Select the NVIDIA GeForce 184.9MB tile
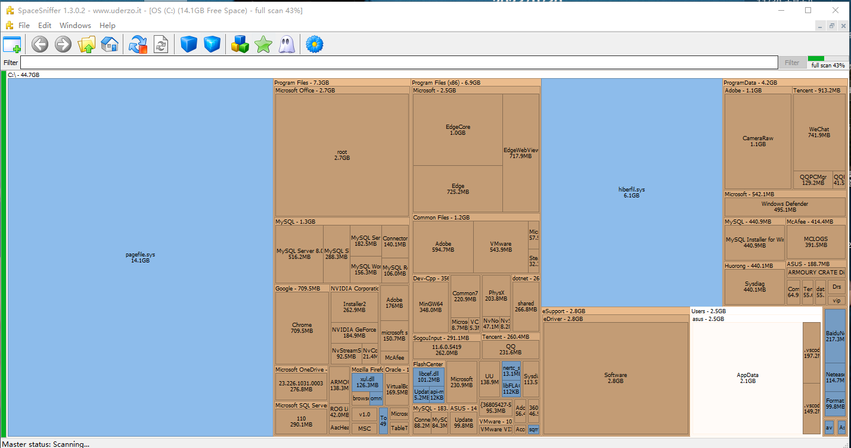This screenshot has height=448, width=851. 355,333
